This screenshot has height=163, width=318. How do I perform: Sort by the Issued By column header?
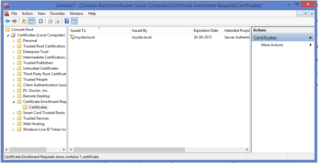161,31
